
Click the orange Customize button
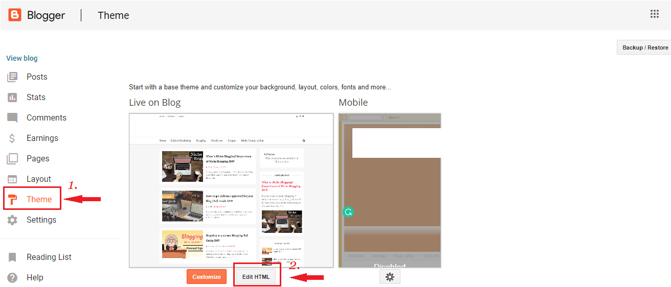207,277
